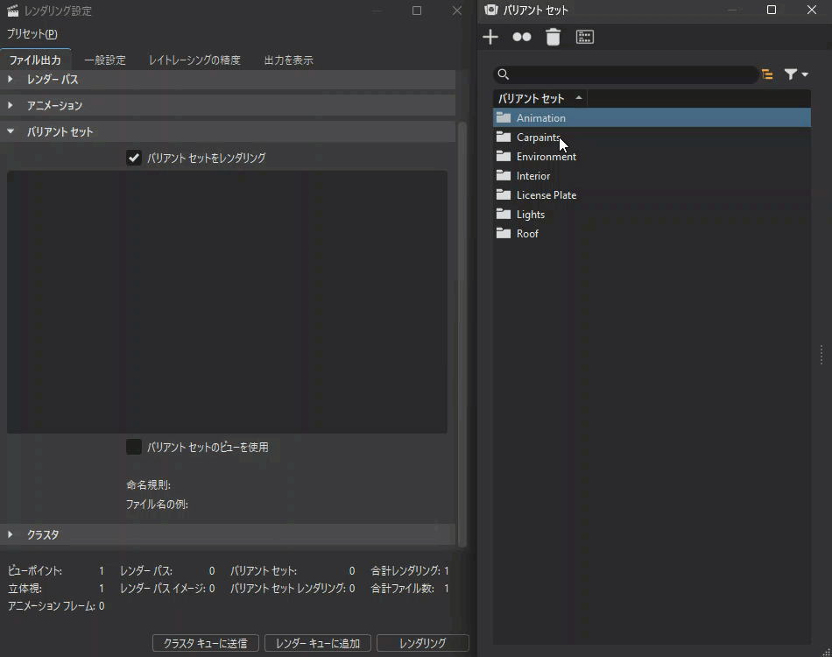Select Interior variant set row
The width and height of the screenshot is (832, 657).
point(652,175)
